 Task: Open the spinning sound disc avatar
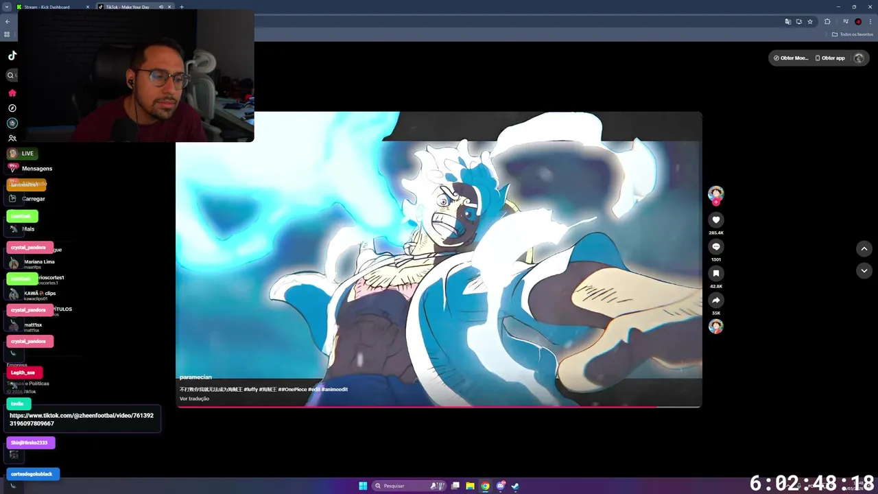point(715,326)
